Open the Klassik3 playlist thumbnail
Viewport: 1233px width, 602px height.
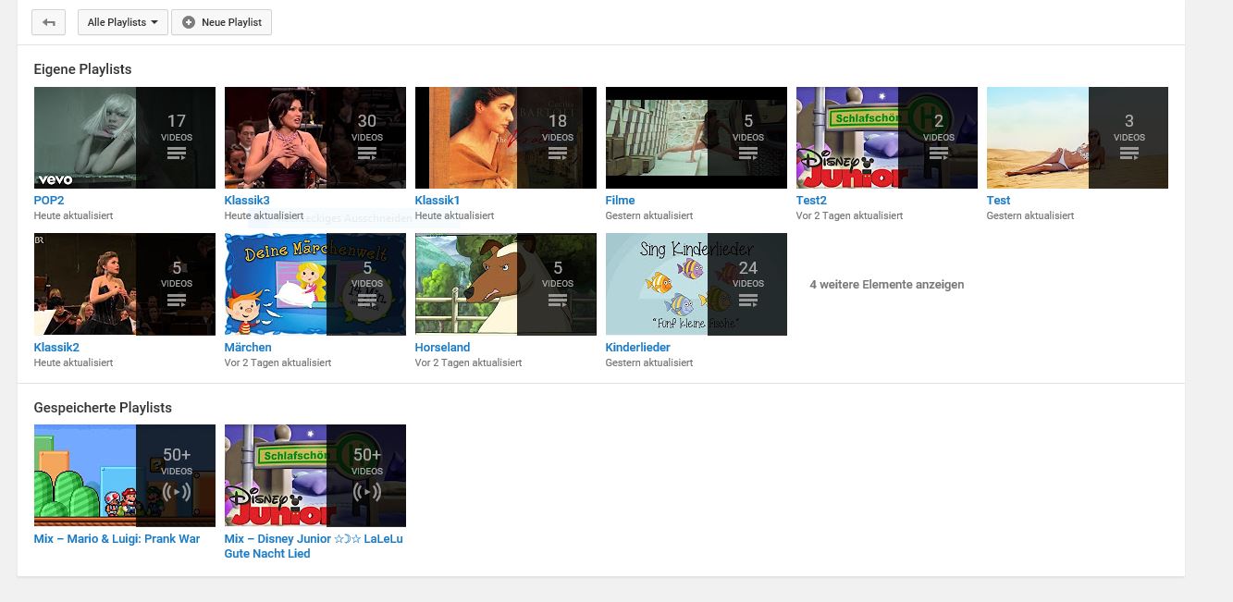tap(315, 138)
